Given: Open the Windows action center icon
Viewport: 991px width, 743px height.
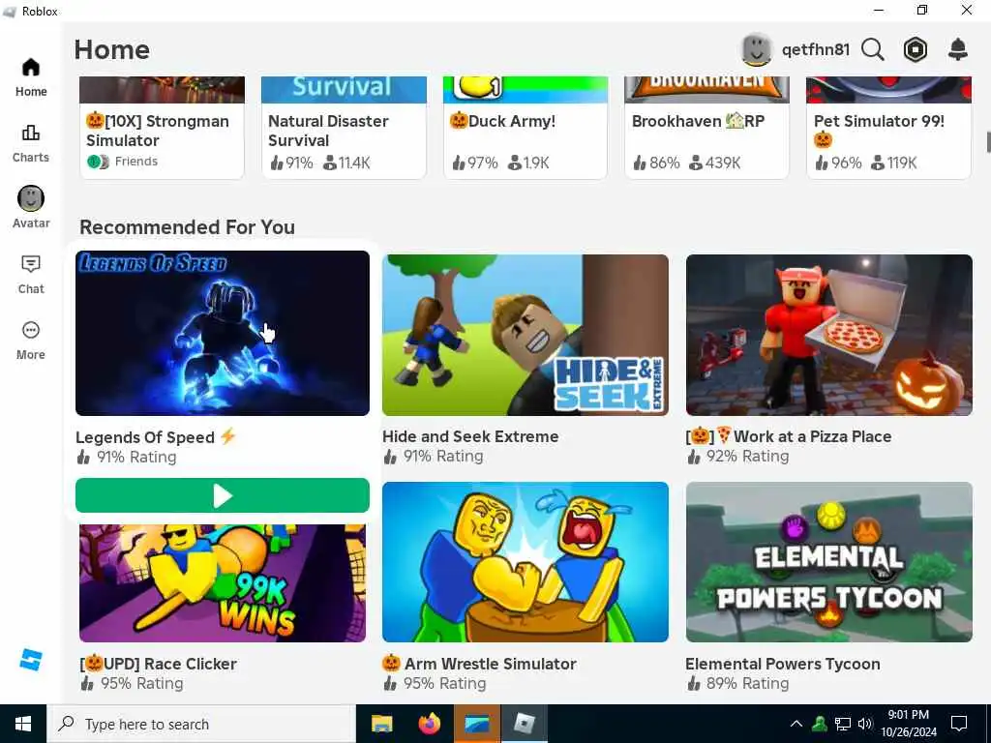Looking at the screenshot, I should click(x=959, y=724).
